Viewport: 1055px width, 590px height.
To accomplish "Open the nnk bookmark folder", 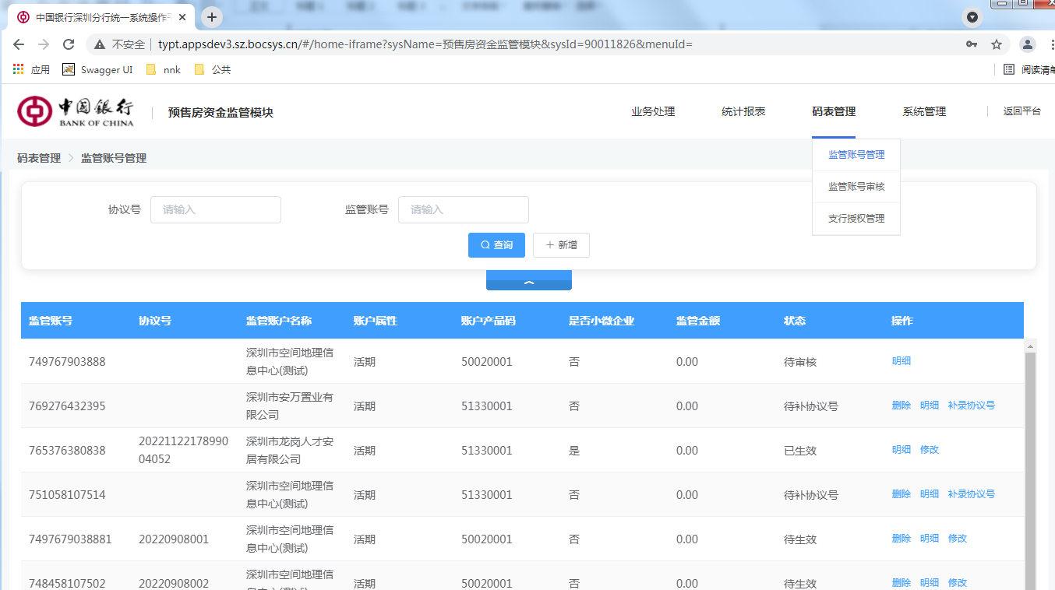I will tap(164, 70).
